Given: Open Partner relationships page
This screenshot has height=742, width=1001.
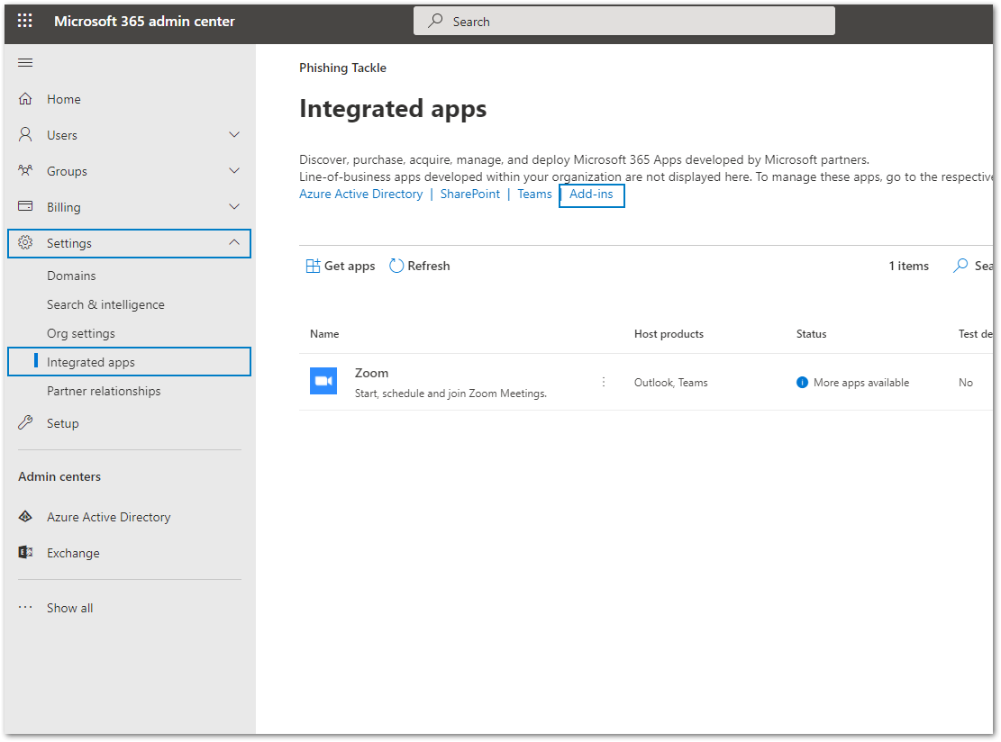Looking at the screenshot, I should (104, 391).
